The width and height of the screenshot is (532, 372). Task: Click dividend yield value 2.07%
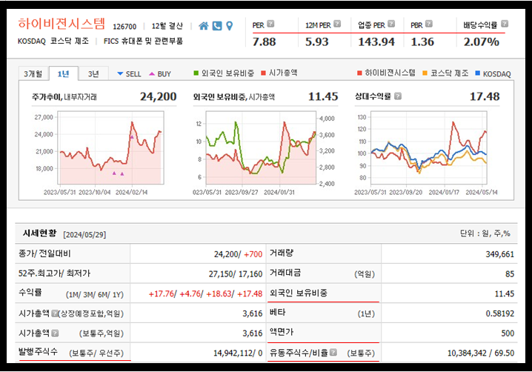click(x=482, y=41)
